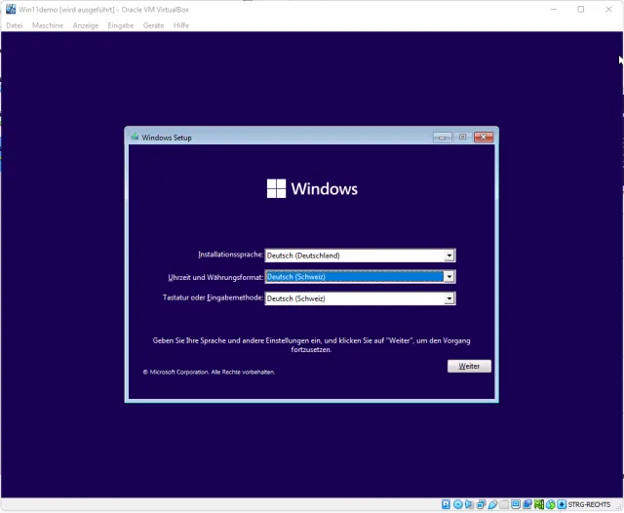Click the Tastatur oder Eingabemethode label
Image resolution: width=624 pixels, height=513 pixels.
click(213, 297)
